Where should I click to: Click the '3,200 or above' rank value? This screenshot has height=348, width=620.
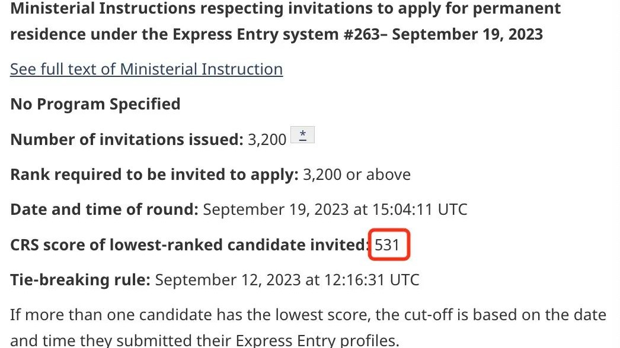[357, 175]
